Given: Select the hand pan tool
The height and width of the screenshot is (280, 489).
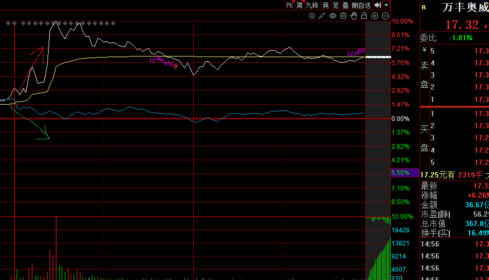Looking at the screenshot, I should click(x=353, y=16).
